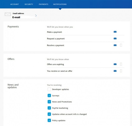Screen dimensions: 132x126
Task: Go to the Payments tab
Action: (44, 4)
